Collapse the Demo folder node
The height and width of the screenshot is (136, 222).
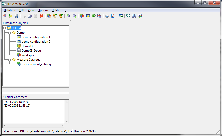click(9, 33)
